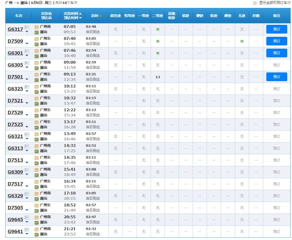Sort by 到达时间 in the header
The width and height of the screenshot is (292, 240).
[x=73, y=18]
